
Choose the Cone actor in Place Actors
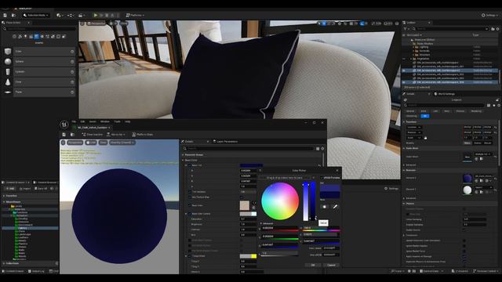click(x=39, y=81)
